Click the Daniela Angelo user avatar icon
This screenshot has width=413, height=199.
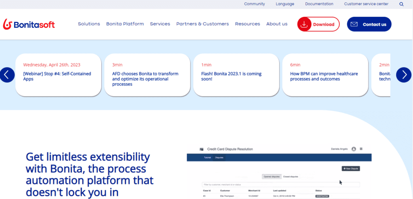pos(354,149)
